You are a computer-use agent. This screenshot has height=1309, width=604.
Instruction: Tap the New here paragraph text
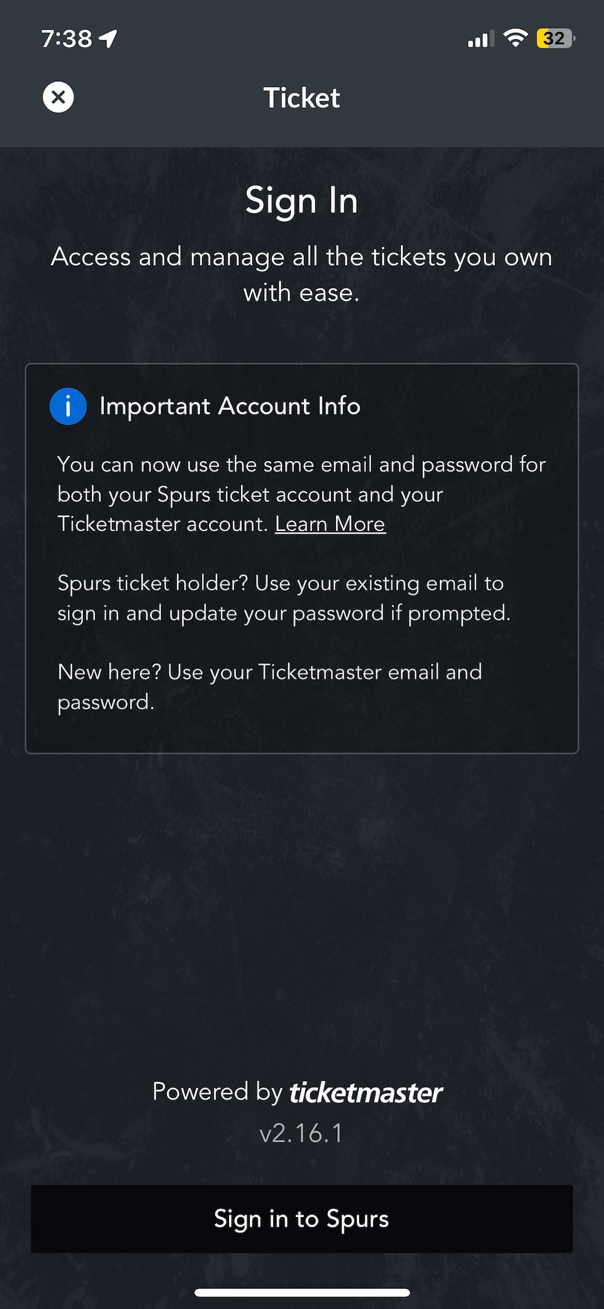coord(270,687)
